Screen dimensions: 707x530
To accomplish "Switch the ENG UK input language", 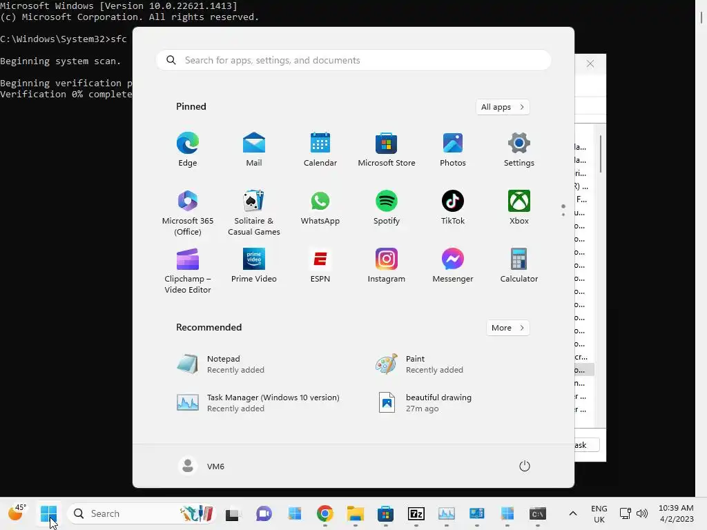I will pyautogui.click(x=599, y=513).
